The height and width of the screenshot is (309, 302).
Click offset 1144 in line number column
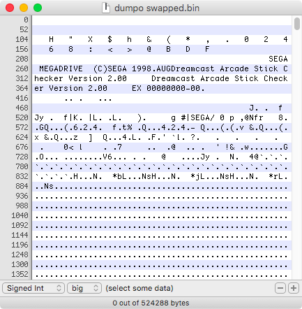[20, 235]
